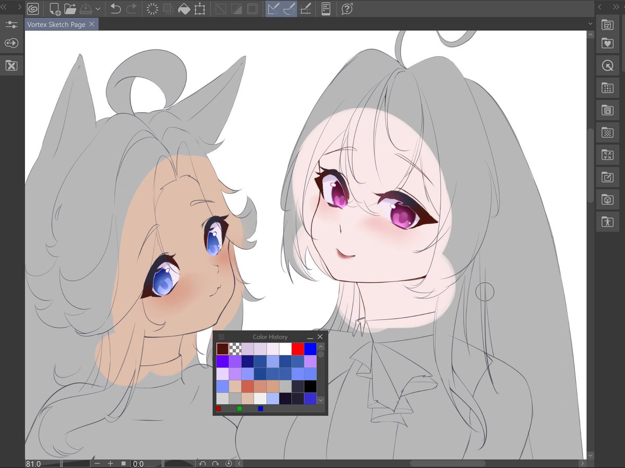Viewport: 625px width, 468px height.
Task: Open the manga material folder icon
Action: (x=607, y=110)
